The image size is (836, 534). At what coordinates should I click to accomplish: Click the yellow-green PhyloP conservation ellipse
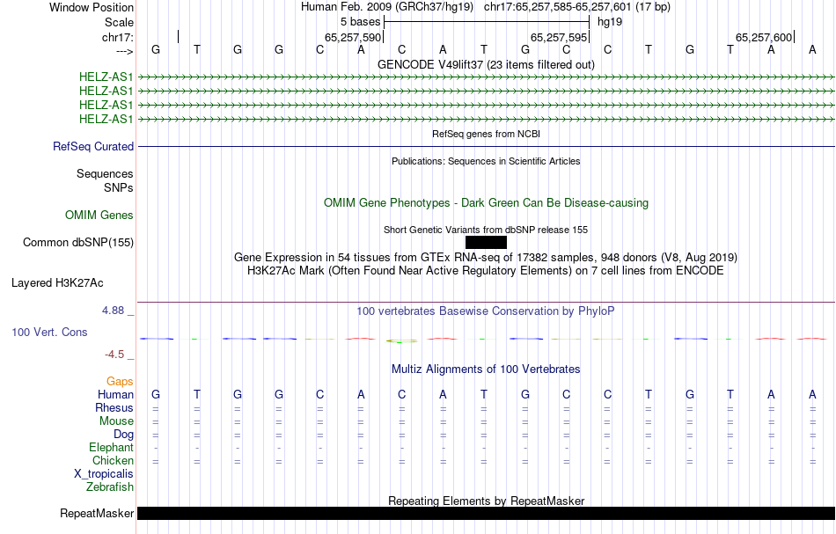401,340
